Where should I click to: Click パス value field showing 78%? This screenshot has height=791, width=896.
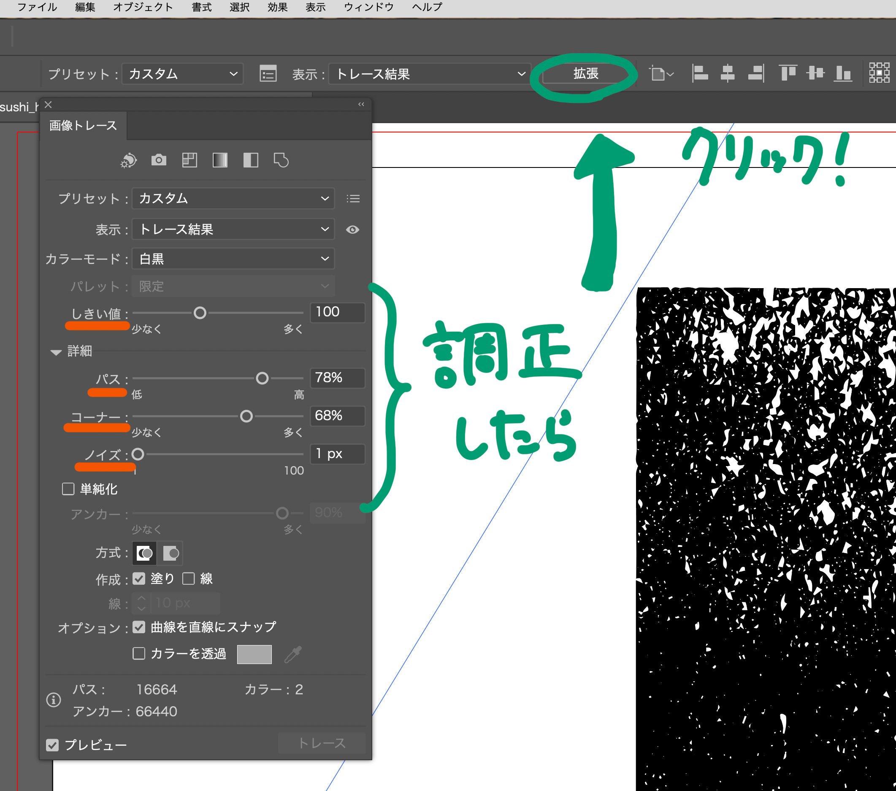[338, 378]
